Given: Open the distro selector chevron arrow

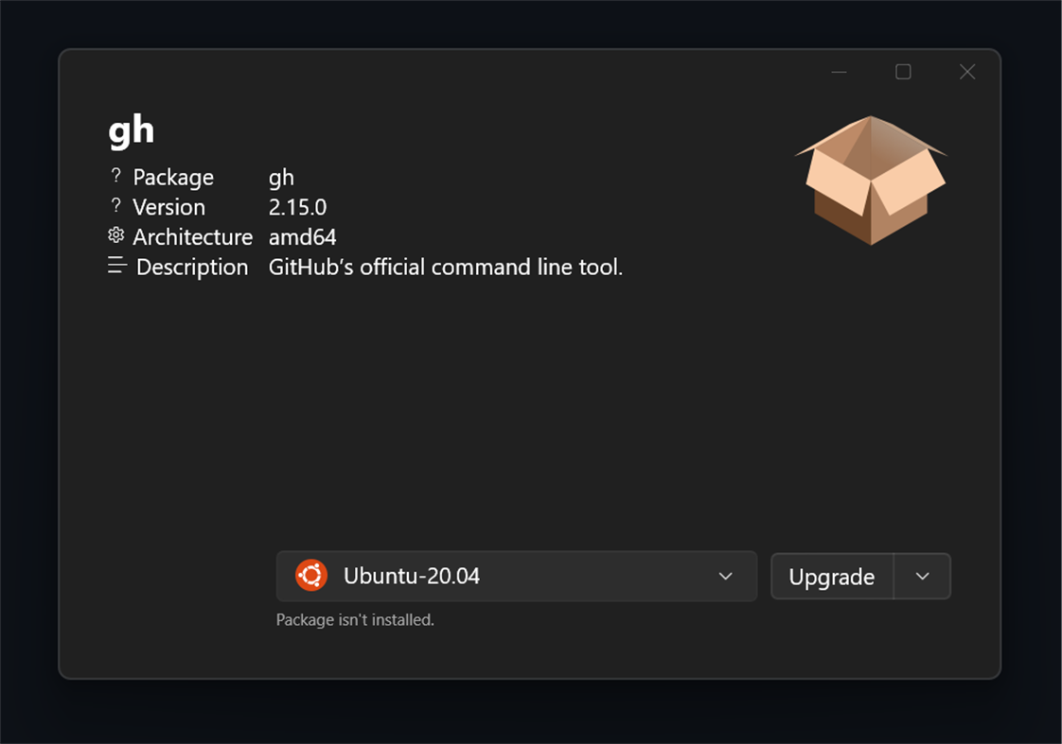Looking at the screenshot, I should point(726,576).
